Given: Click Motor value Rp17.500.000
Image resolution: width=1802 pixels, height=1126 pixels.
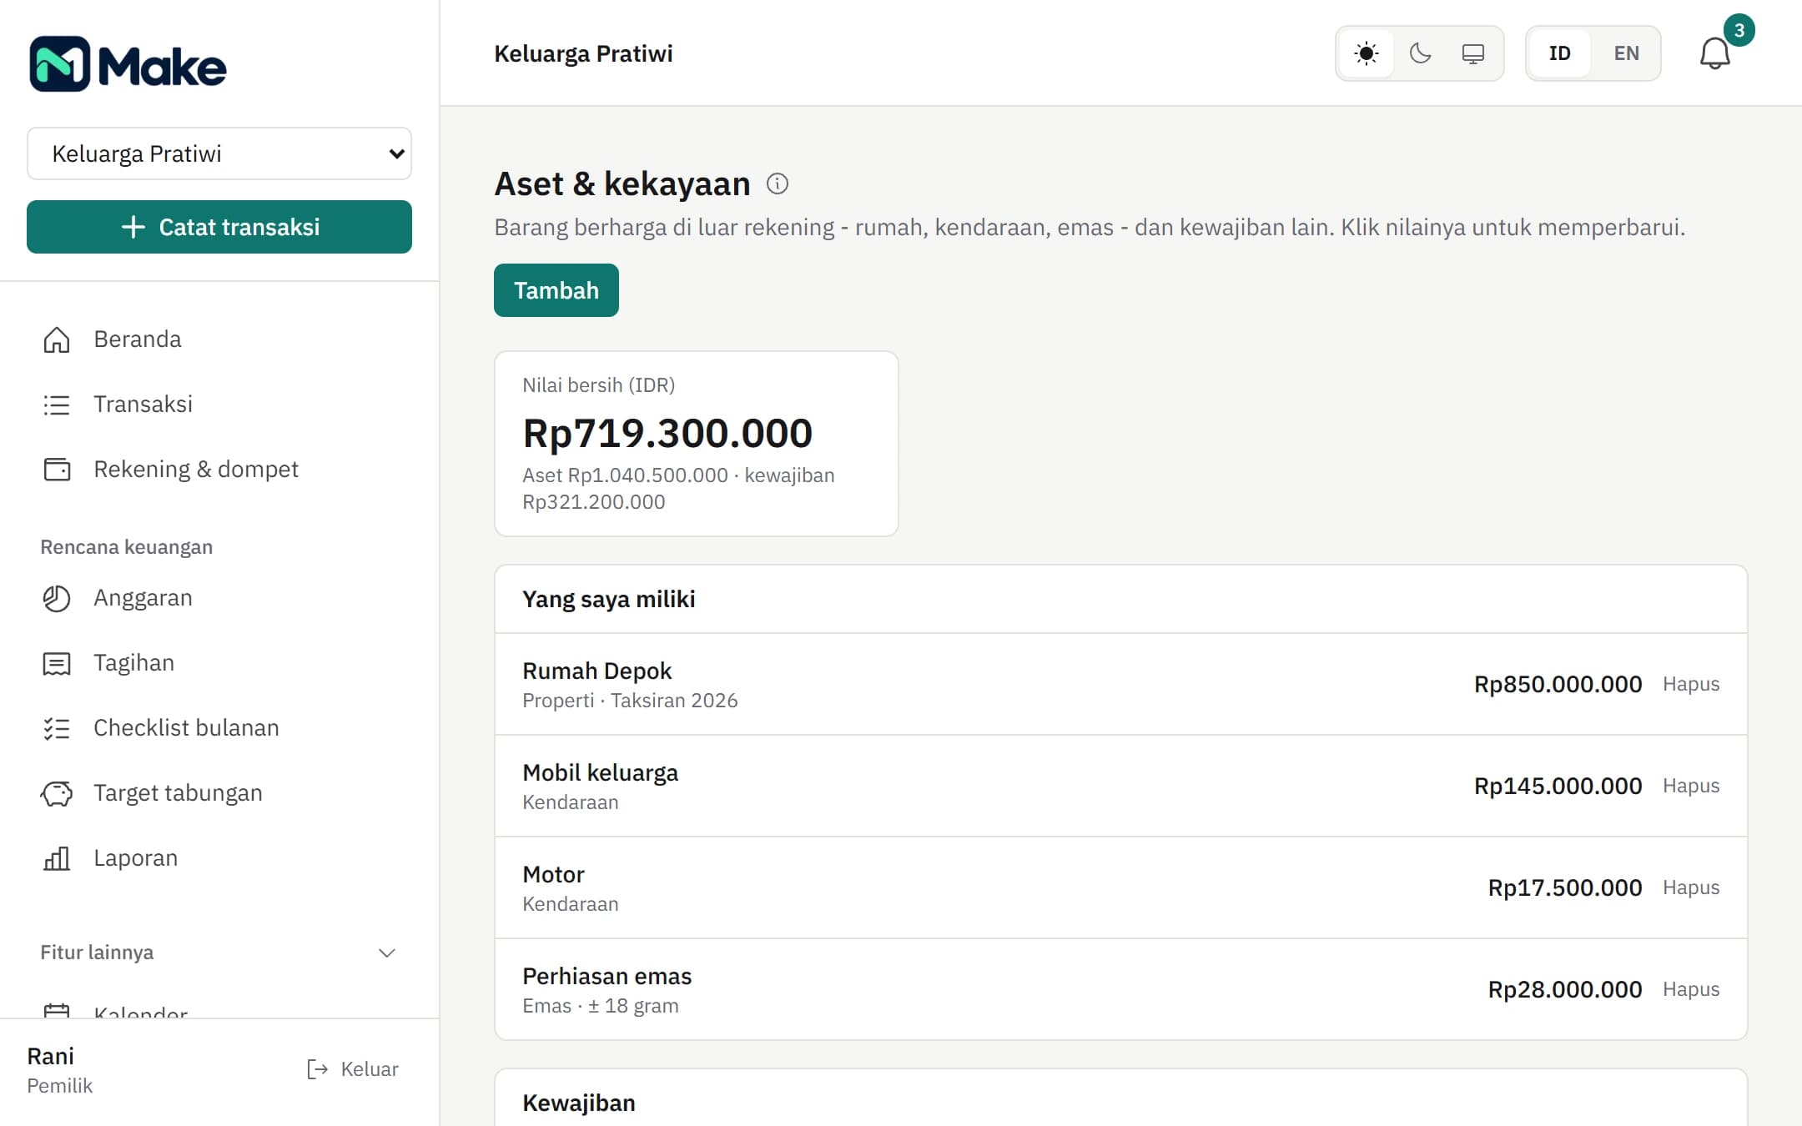Looking at the screenshot, I should (x=1565, y=887).
